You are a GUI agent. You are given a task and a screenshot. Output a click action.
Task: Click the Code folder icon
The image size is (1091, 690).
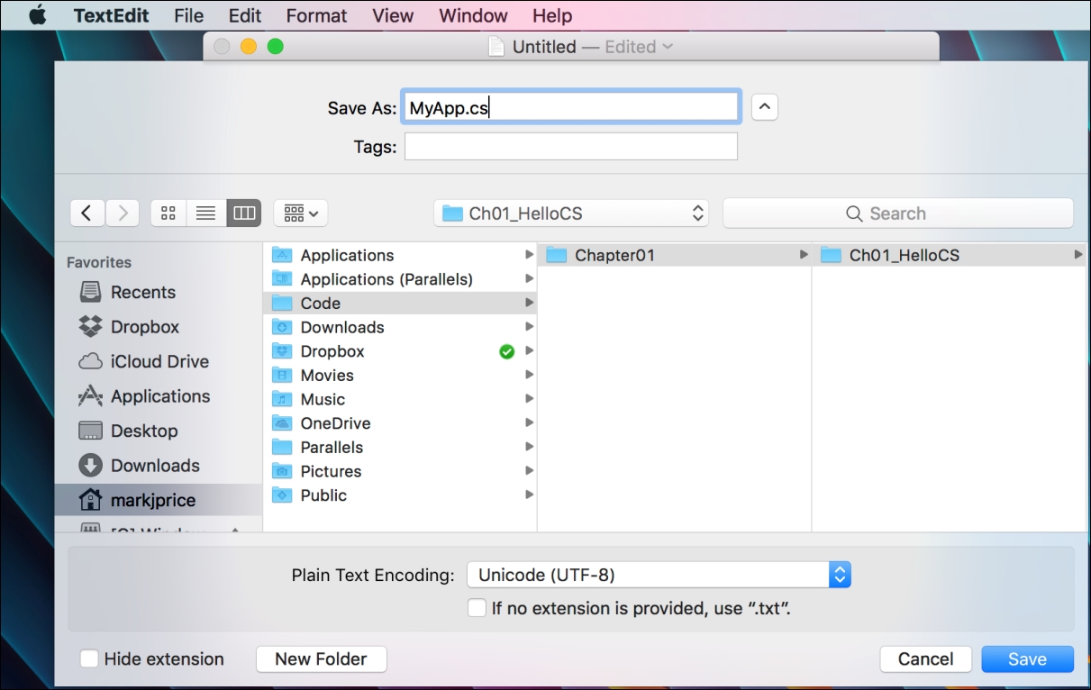[283, 303]
